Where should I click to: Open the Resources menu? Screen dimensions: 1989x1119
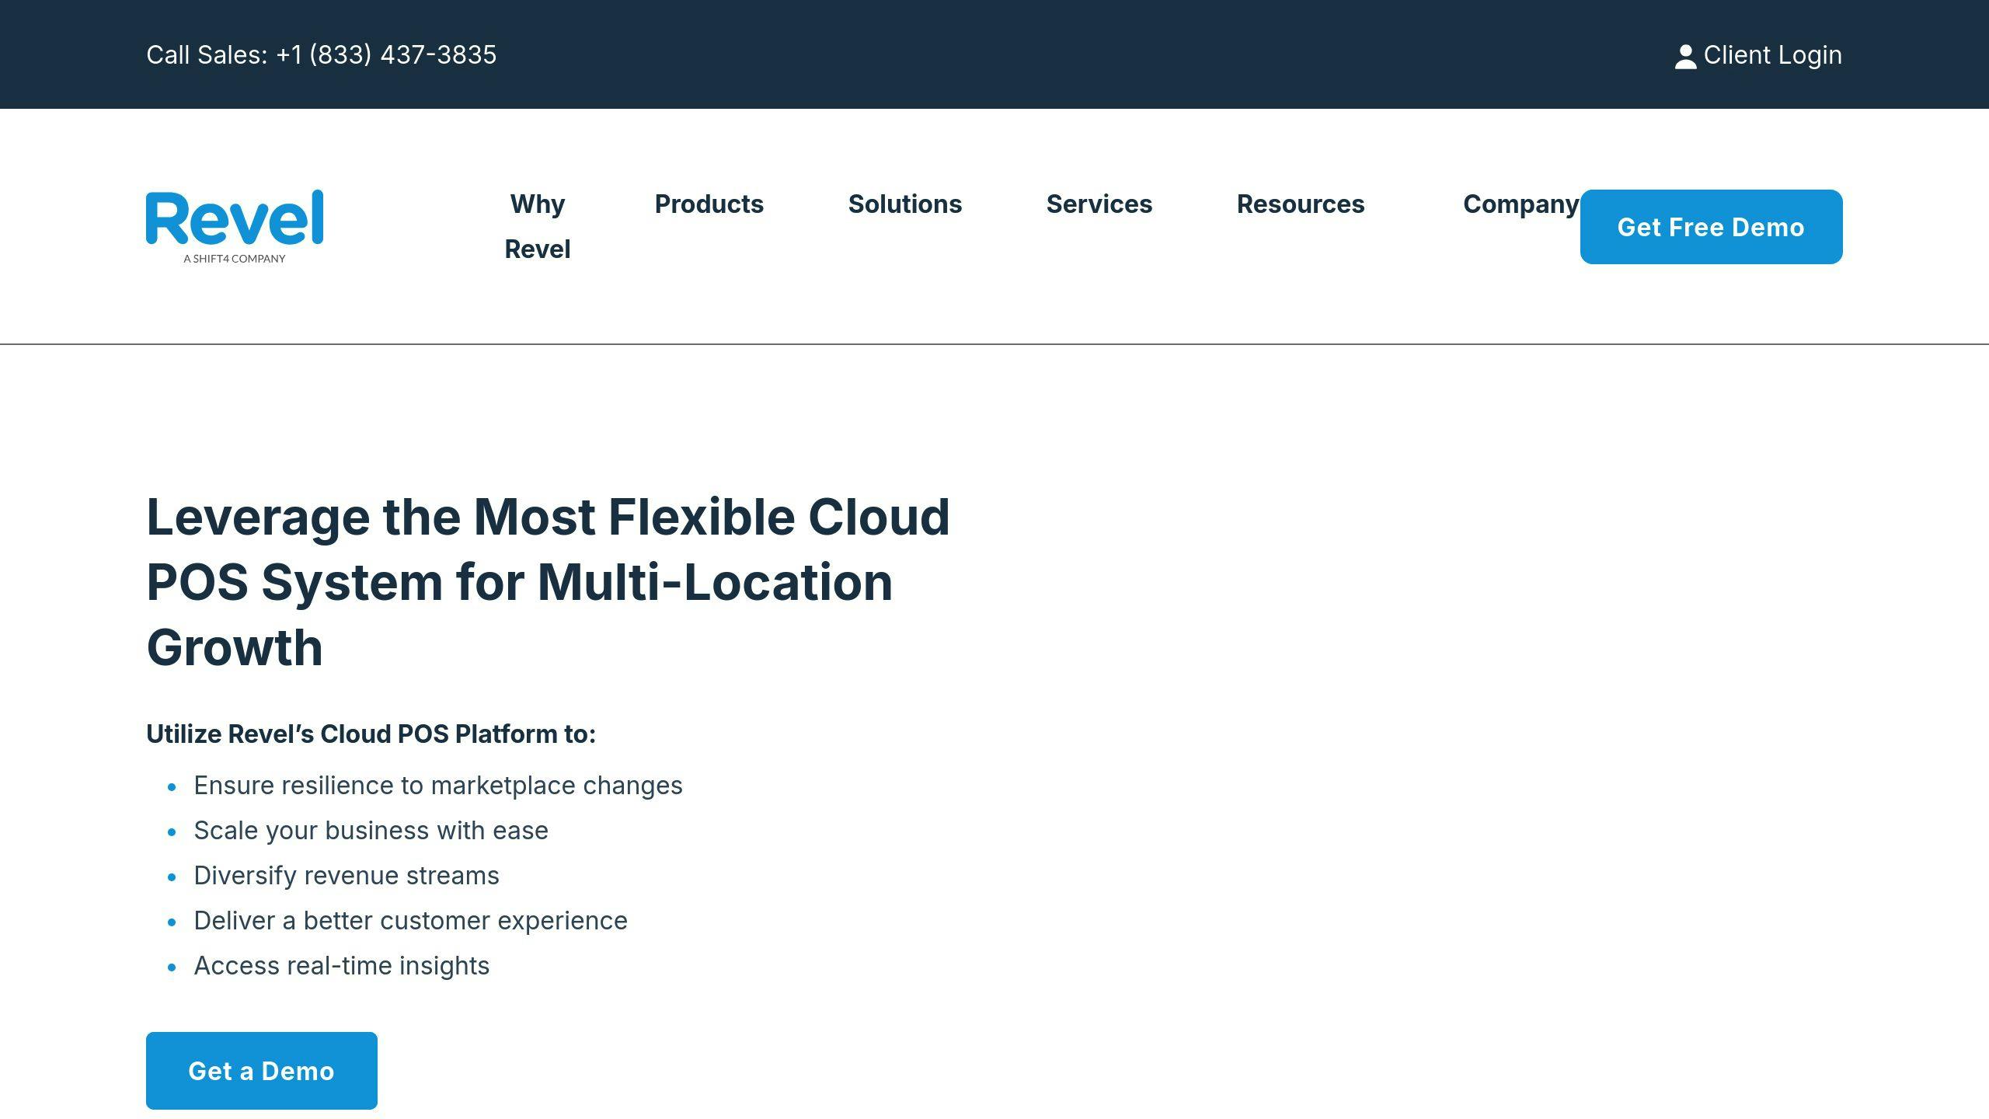point(1301,204)
